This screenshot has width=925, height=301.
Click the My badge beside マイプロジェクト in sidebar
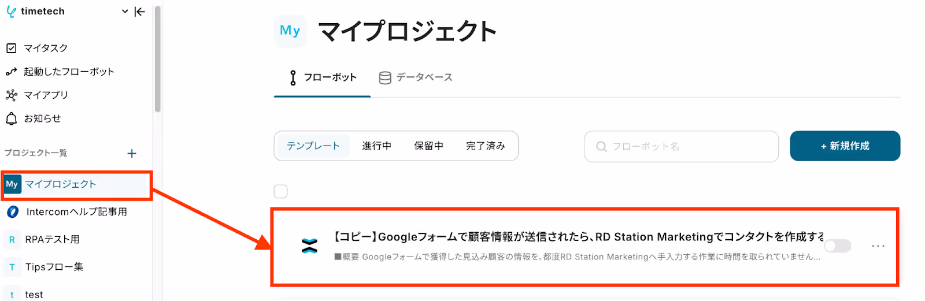12,184
